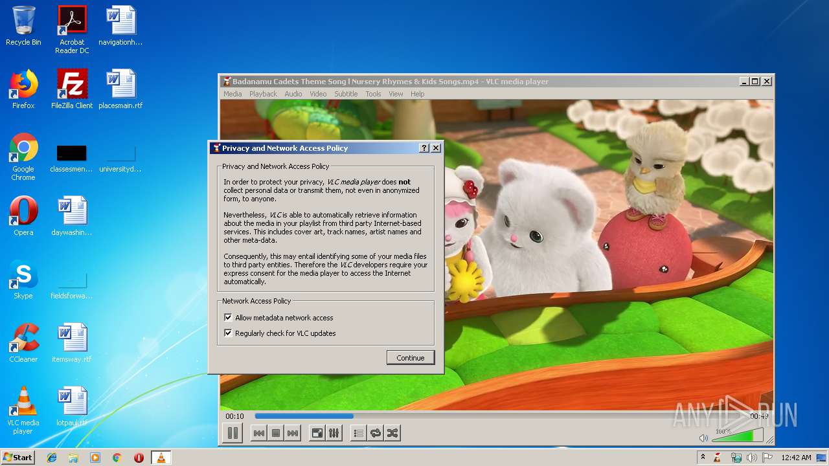Image resolution: width=829 pixels, height=466 pixels.
Task: Open Windows Explorer folder taskbar icon
Action: 73,458
